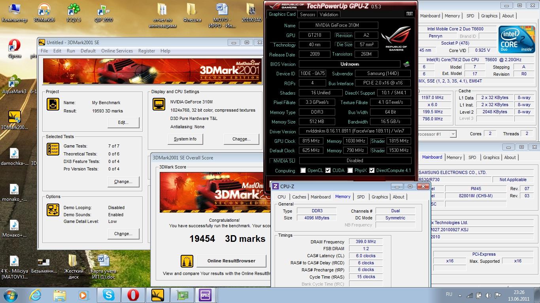Toggle the DirectCompute 4.1 checkbox
Image resolution: width=540 pixels, height=303 pixels.
tap(372, 170)
